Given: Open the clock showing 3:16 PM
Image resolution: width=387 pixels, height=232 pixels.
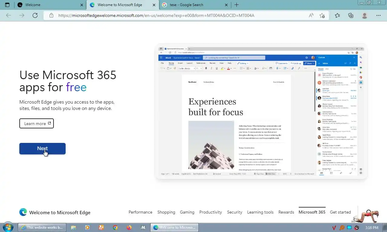Looking at the screenshot, I should point(372,227).
